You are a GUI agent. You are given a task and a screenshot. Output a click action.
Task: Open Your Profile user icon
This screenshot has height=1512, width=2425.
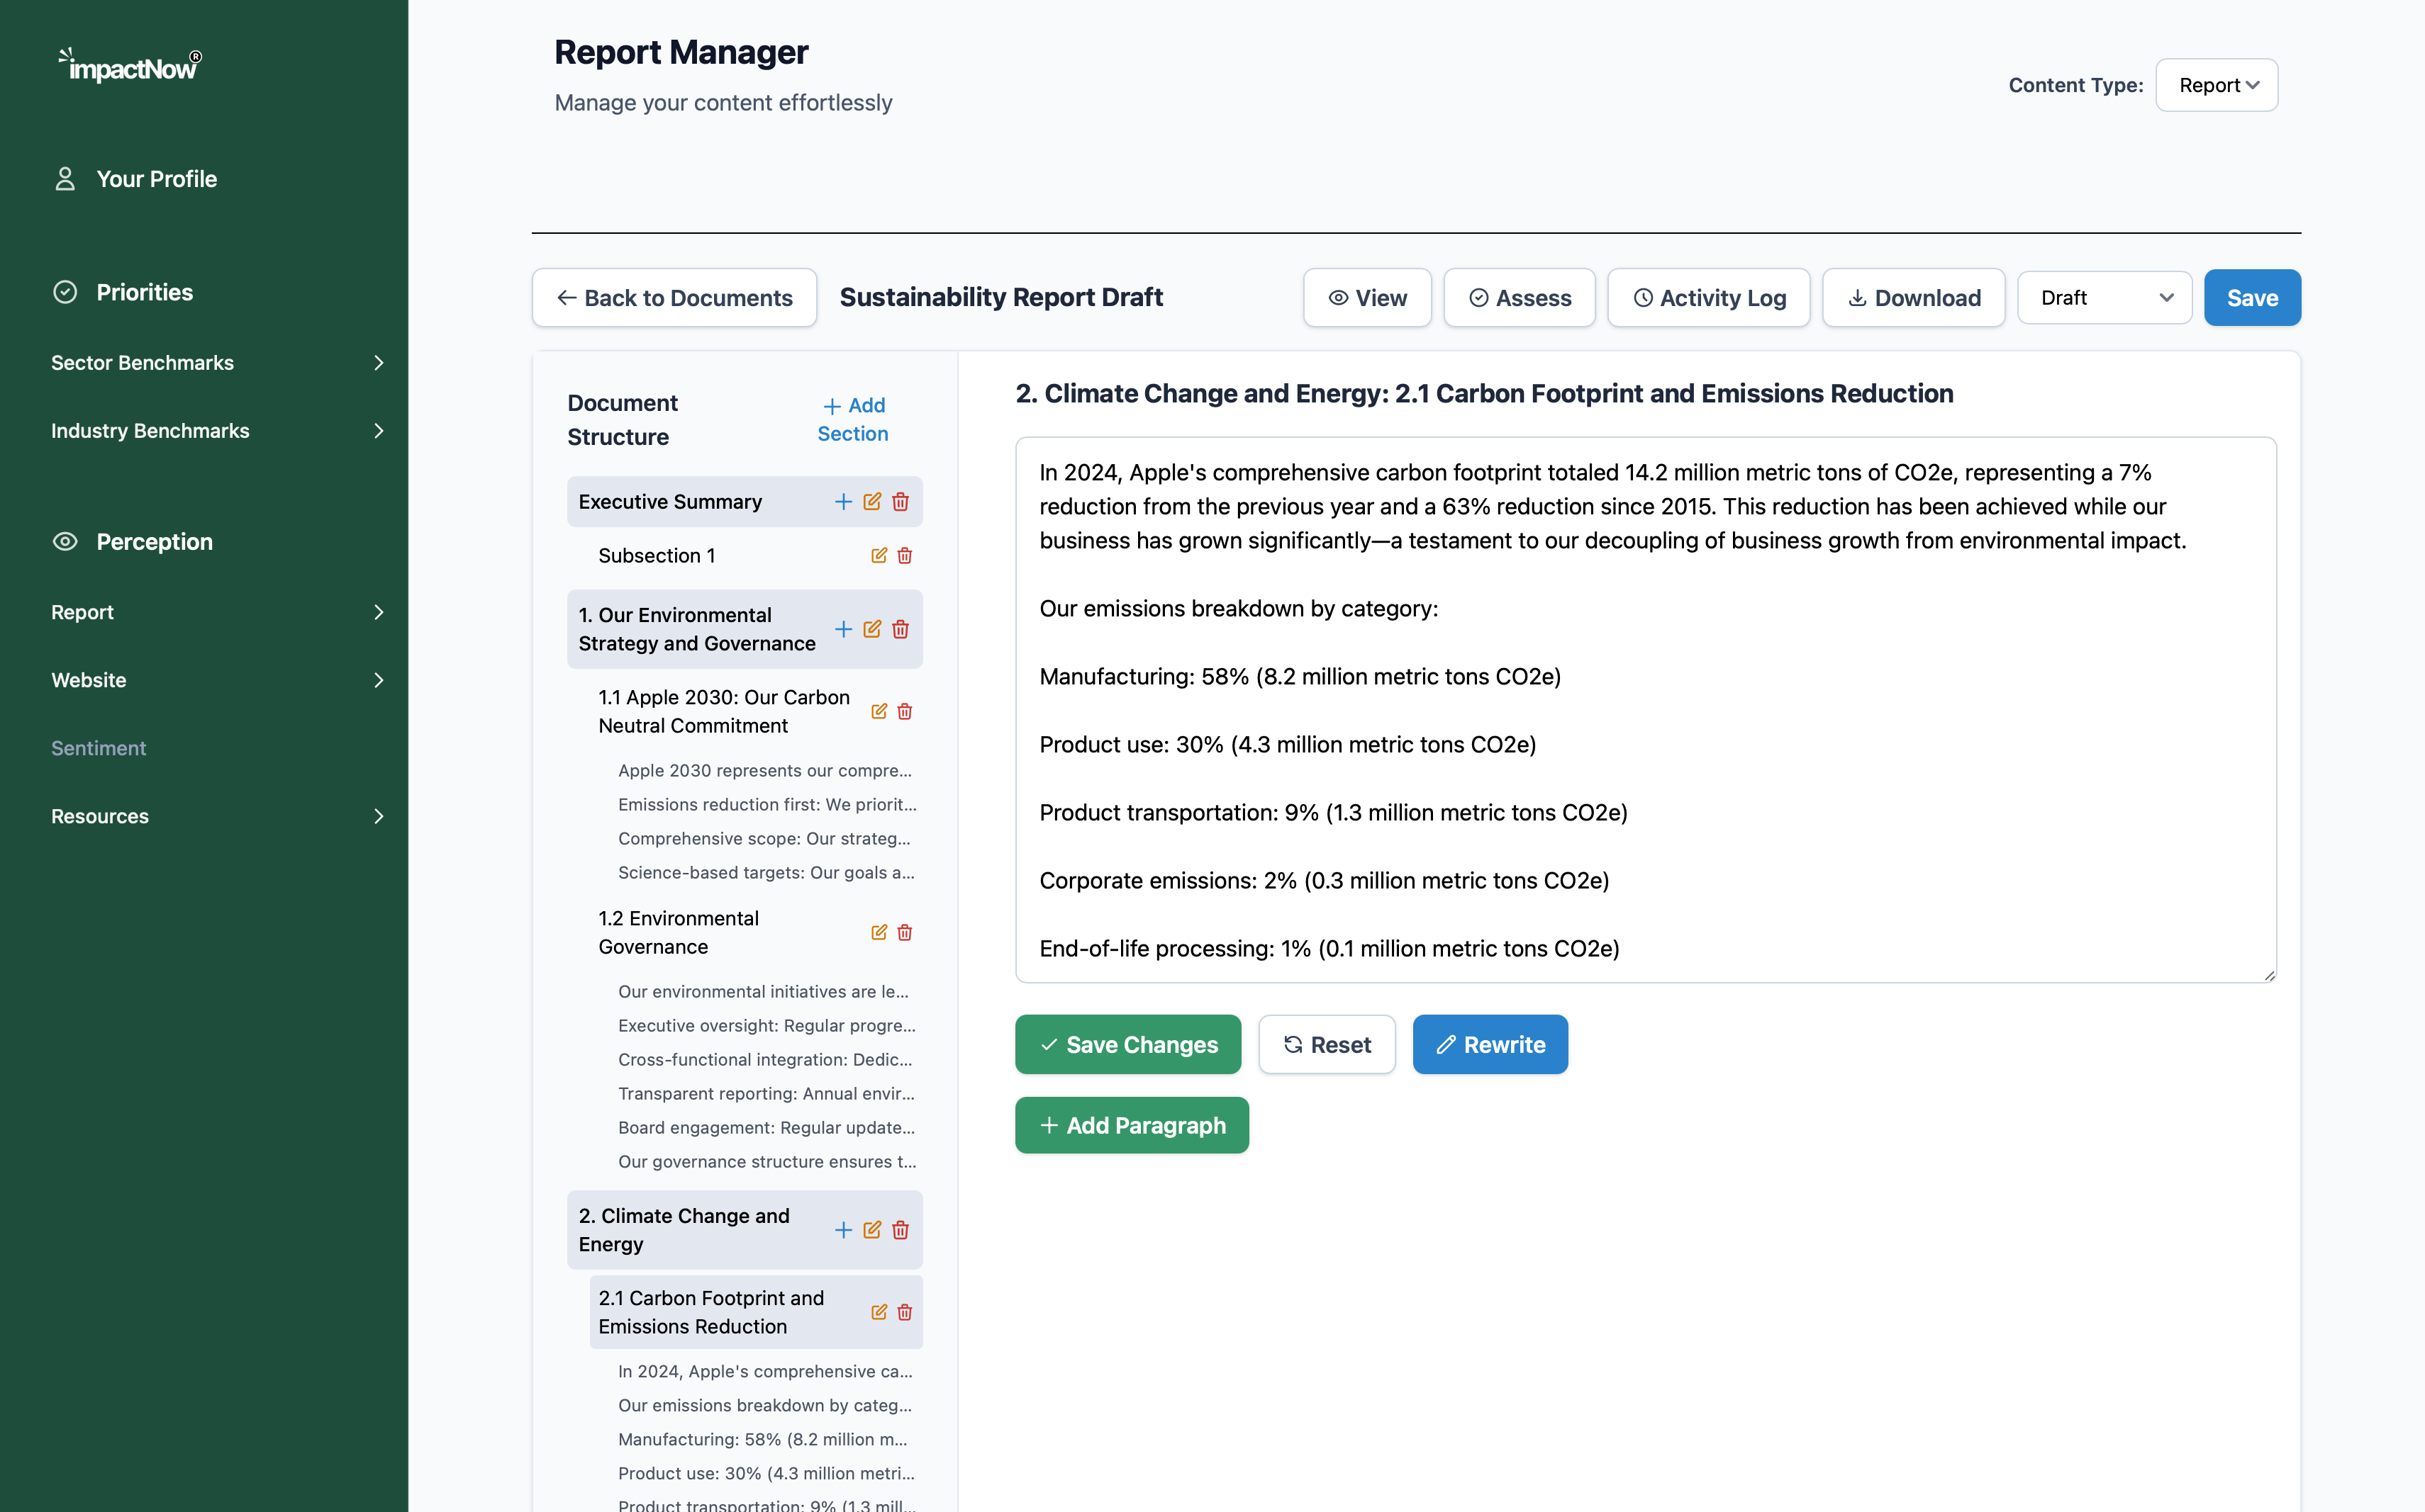click(x=65, y=179)
